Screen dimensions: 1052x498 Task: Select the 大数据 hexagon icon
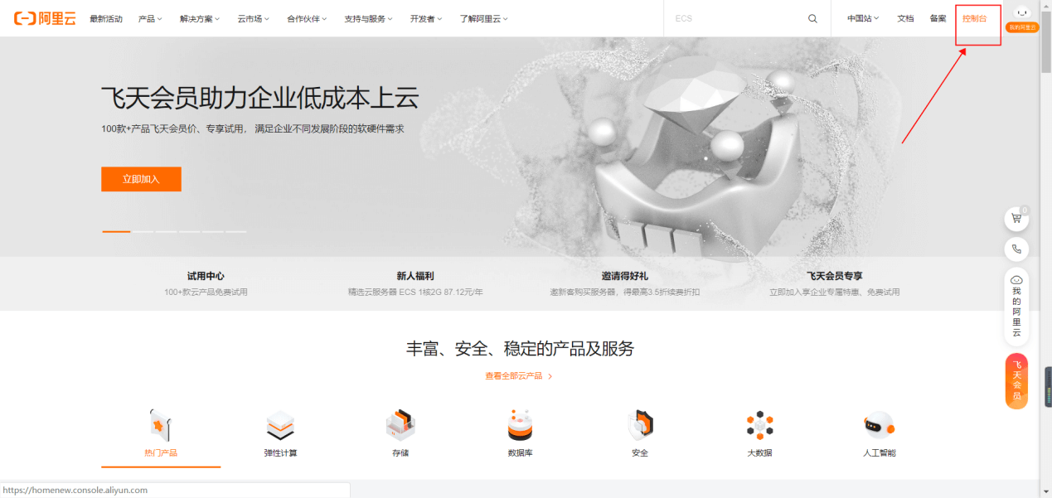point(759,425)
